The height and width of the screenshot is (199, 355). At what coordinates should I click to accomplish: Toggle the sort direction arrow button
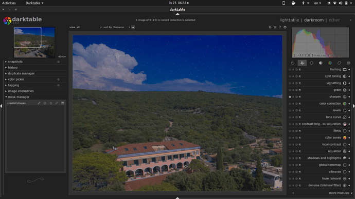coord(133,27)
